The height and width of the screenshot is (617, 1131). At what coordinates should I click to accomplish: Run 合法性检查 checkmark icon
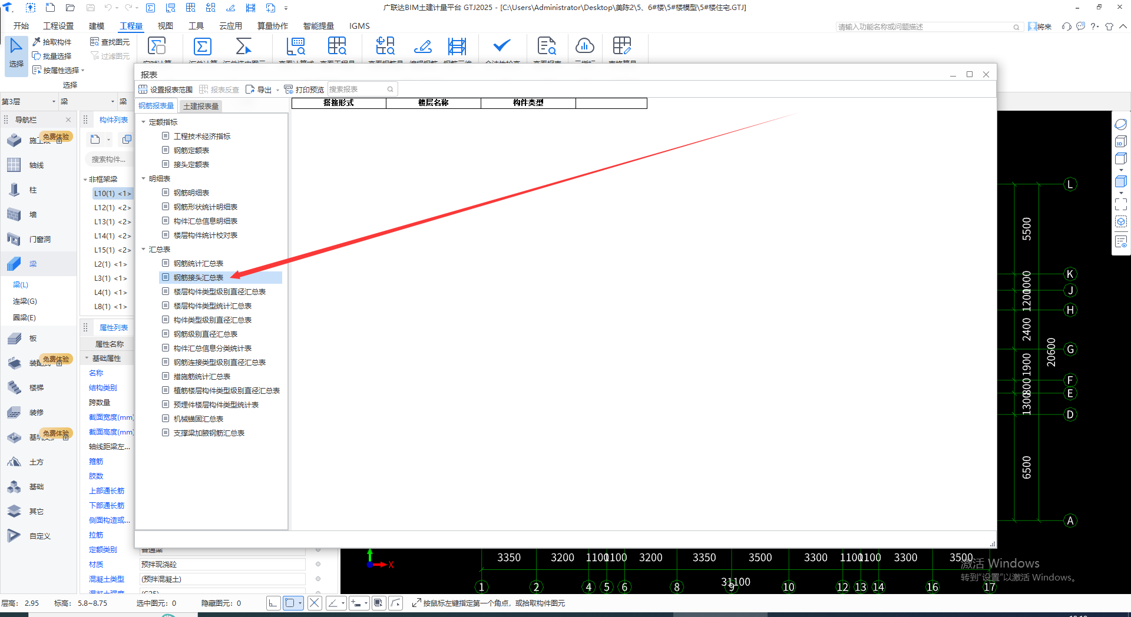(502, 47)
